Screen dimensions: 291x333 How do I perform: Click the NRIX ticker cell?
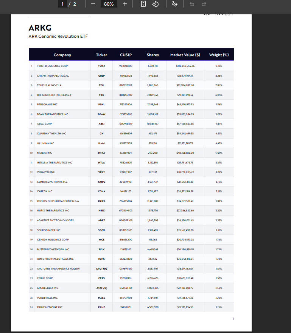[x=101, y=211]
